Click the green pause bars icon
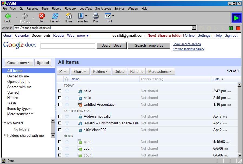Viewport: 243px width, 164px height. 231,28
